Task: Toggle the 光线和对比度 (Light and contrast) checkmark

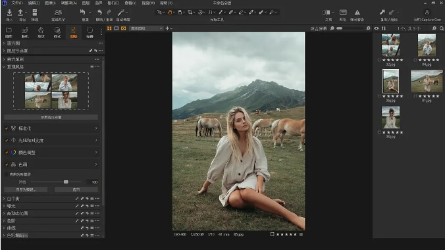Action: point(7,141)
